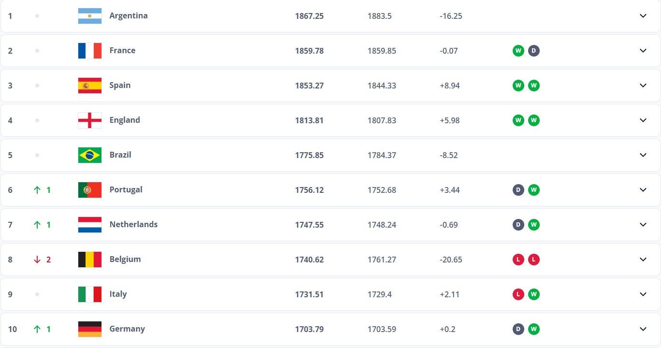Click the England flag icon
The width and height of the screenshot is (661, 348).
click(90, 120)
